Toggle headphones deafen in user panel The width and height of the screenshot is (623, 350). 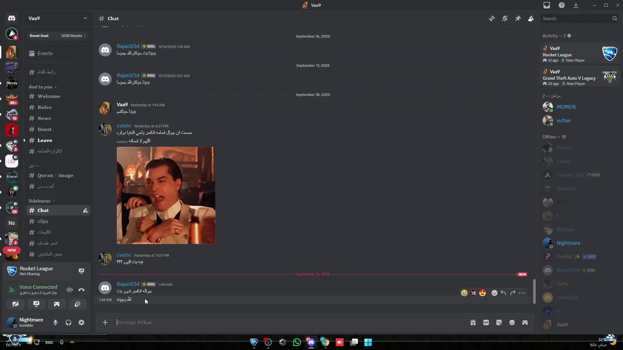coord(68,322)
